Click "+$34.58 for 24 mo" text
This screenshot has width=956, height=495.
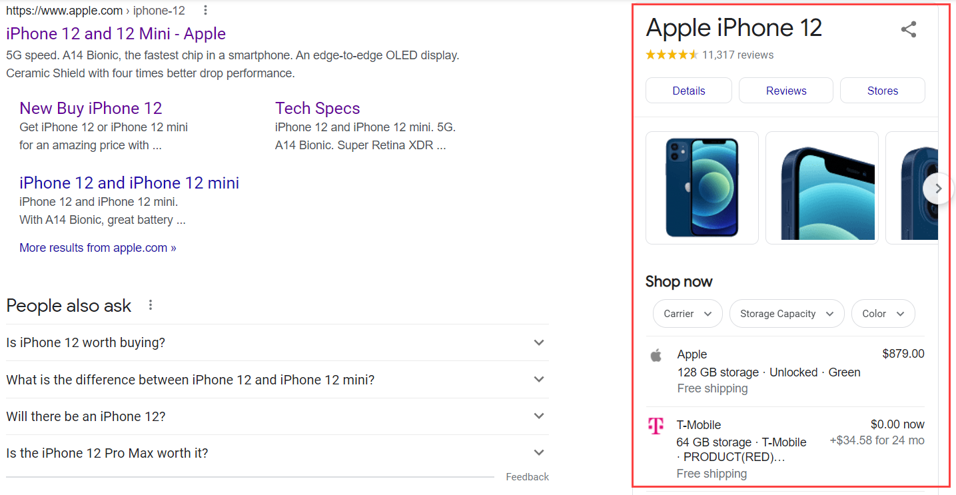[877, 440]
